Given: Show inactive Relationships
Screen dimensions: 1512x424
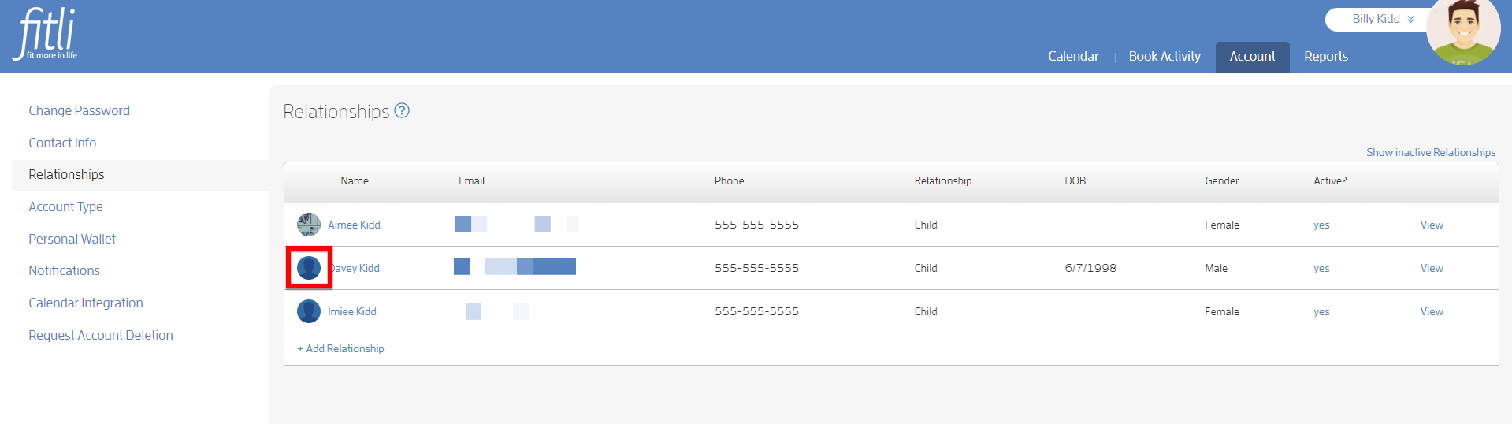Looking at the screenshot, I should coord(1431,152).
